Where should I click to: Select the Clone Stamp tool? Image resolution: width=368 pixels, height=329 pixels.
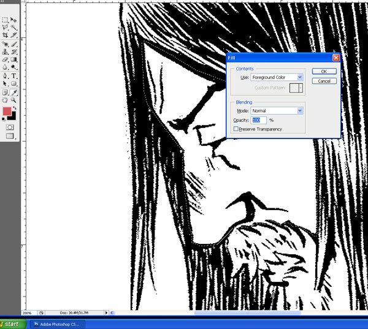tap(6, 52)
